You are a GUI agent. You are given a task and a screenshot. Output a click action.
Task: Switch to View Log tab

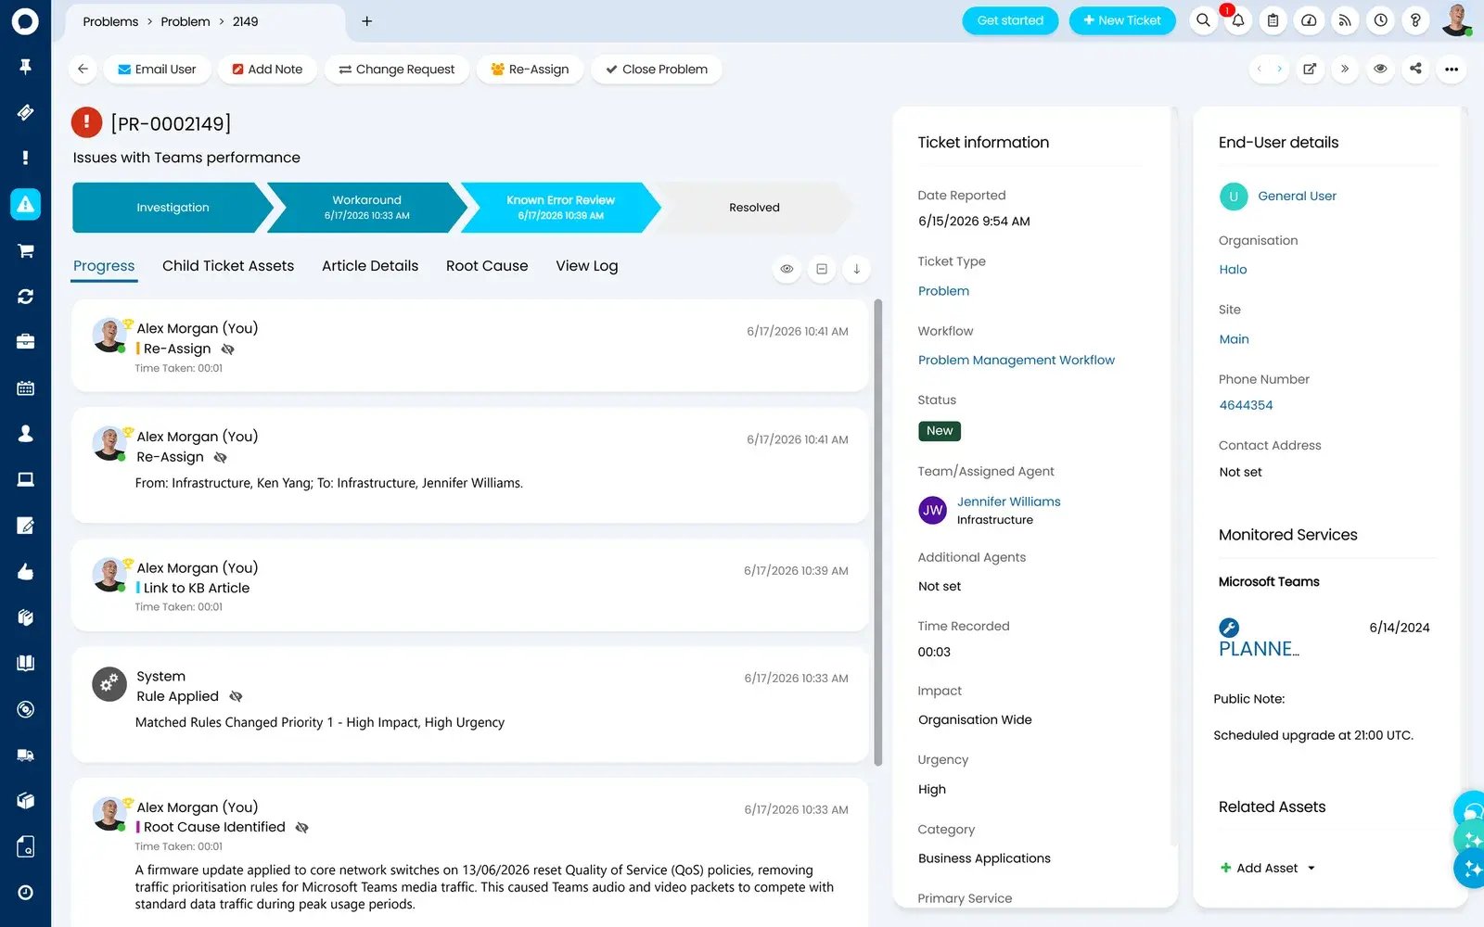[587, 266]
